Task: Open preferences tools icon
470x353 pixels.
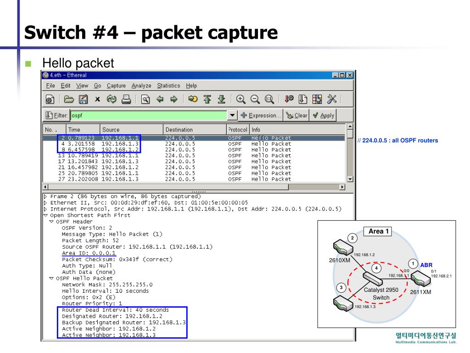Action: 332,99
